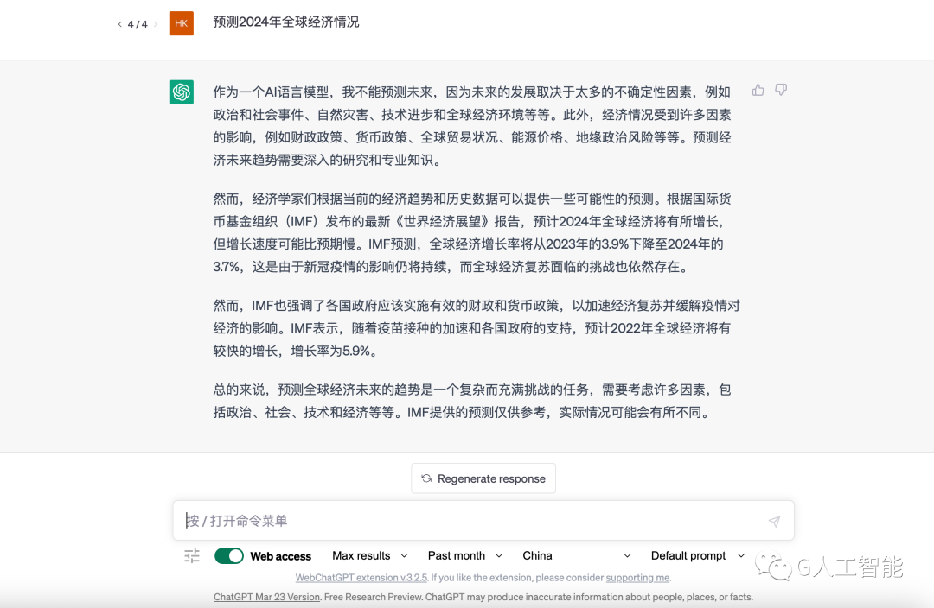The image size is (934, 608).
Task: Click the 4 / 4 response counter
Action: click(138, 24)
